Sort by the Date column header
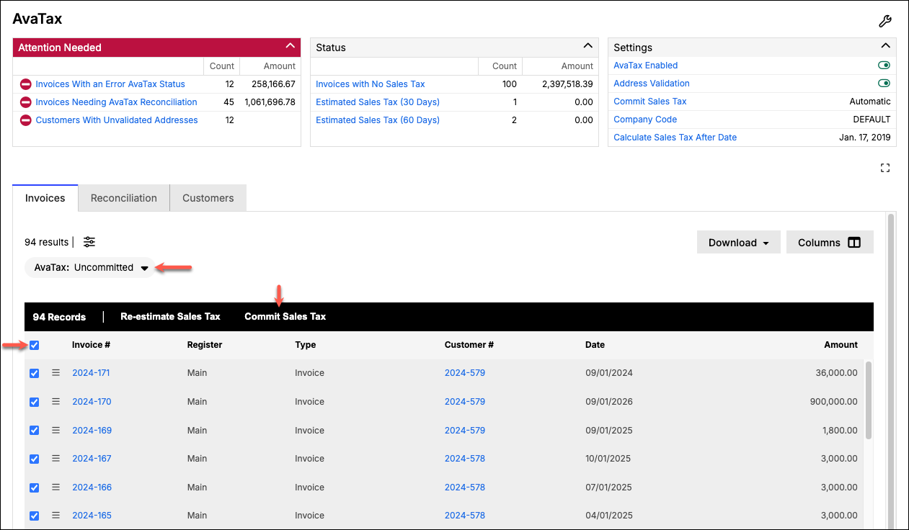Viewport: 909px width, 530px height. [x=595, y=345]
